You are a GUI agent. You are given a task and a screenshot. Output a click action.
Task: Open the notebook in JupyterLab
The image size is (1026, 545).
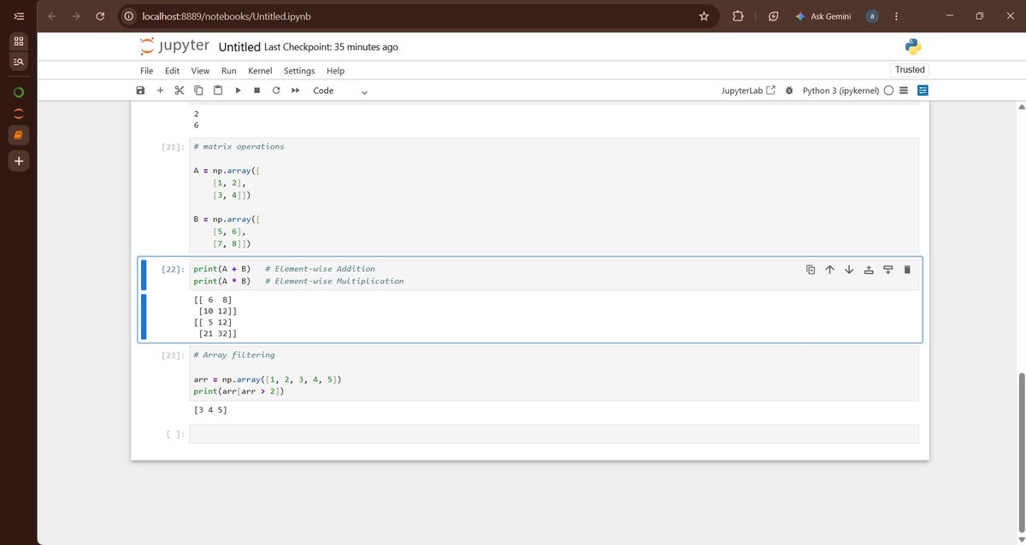point(748,91)
